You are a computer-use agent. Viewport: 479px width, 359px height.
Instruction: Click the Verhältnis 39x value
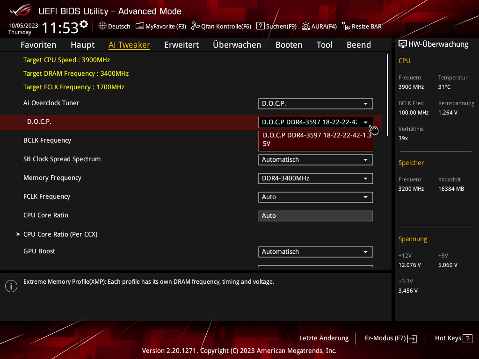403,138
